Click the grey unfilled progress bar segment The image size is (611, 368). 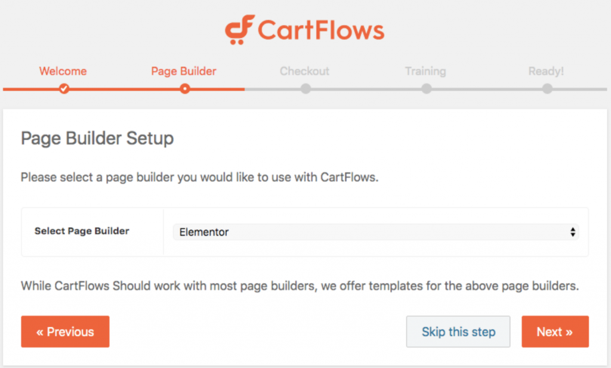(365, 89)
